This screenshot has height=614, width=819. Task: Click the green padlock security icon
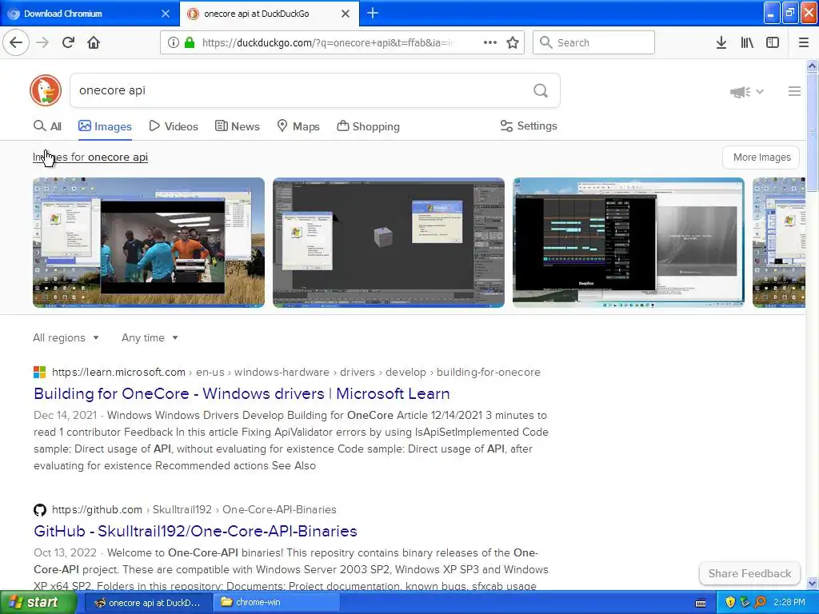pyautogui.click(x=190, y=43)
